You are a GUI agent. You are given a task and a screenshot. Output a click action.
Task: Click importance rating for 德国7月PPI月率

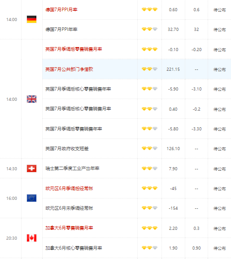click(149, 9)
